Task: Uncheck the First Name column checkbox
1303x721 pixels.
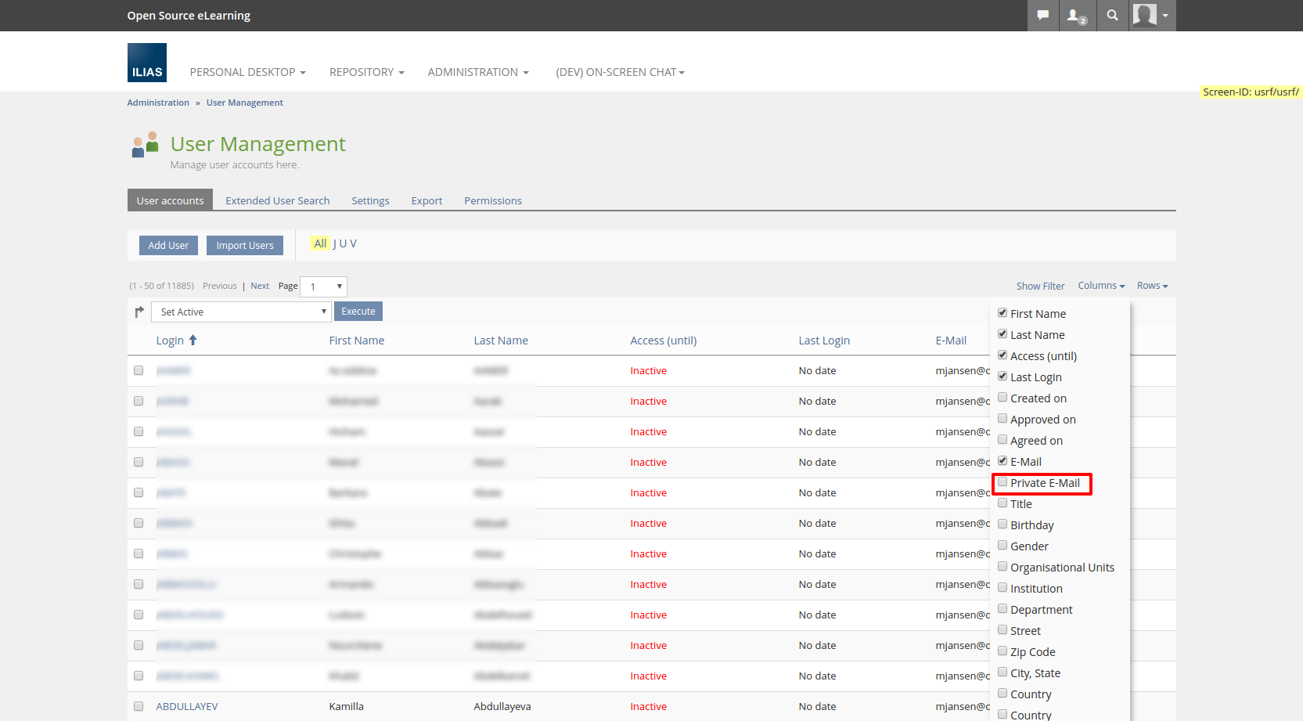Action: click(x=1002, y=313)
